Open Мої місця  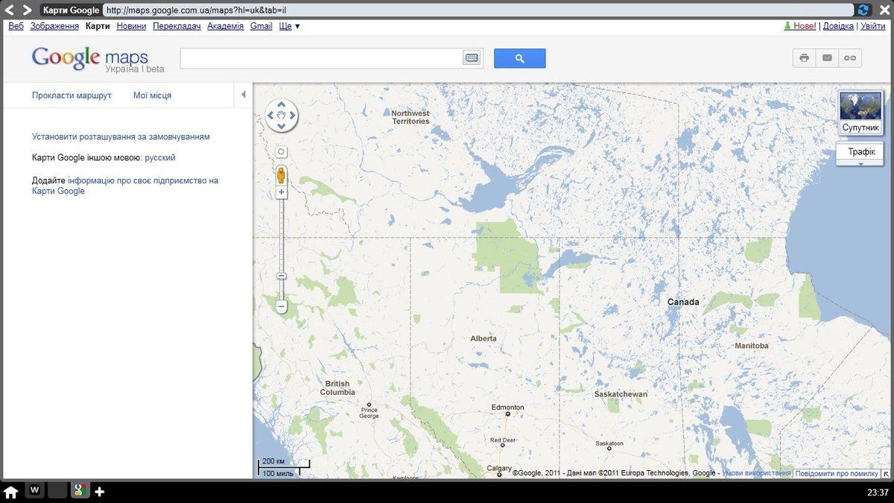pos(152,95)
